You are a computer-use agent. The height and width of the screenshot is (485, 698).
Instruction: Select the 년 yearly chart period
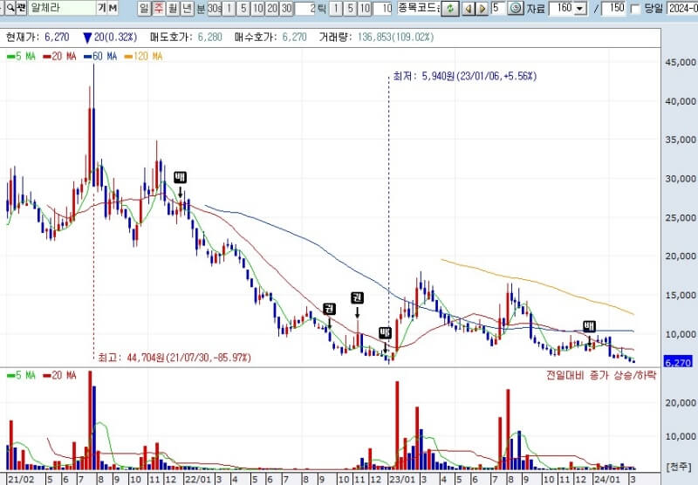tap(188, 8)
